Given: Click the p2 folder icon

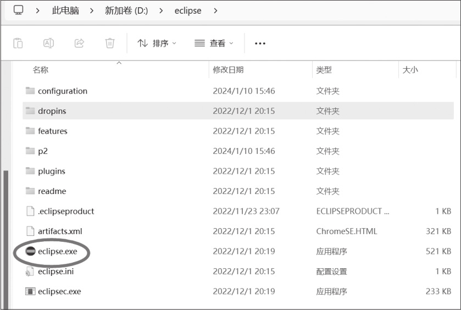Looking at the screenshot, I should 30,151.
